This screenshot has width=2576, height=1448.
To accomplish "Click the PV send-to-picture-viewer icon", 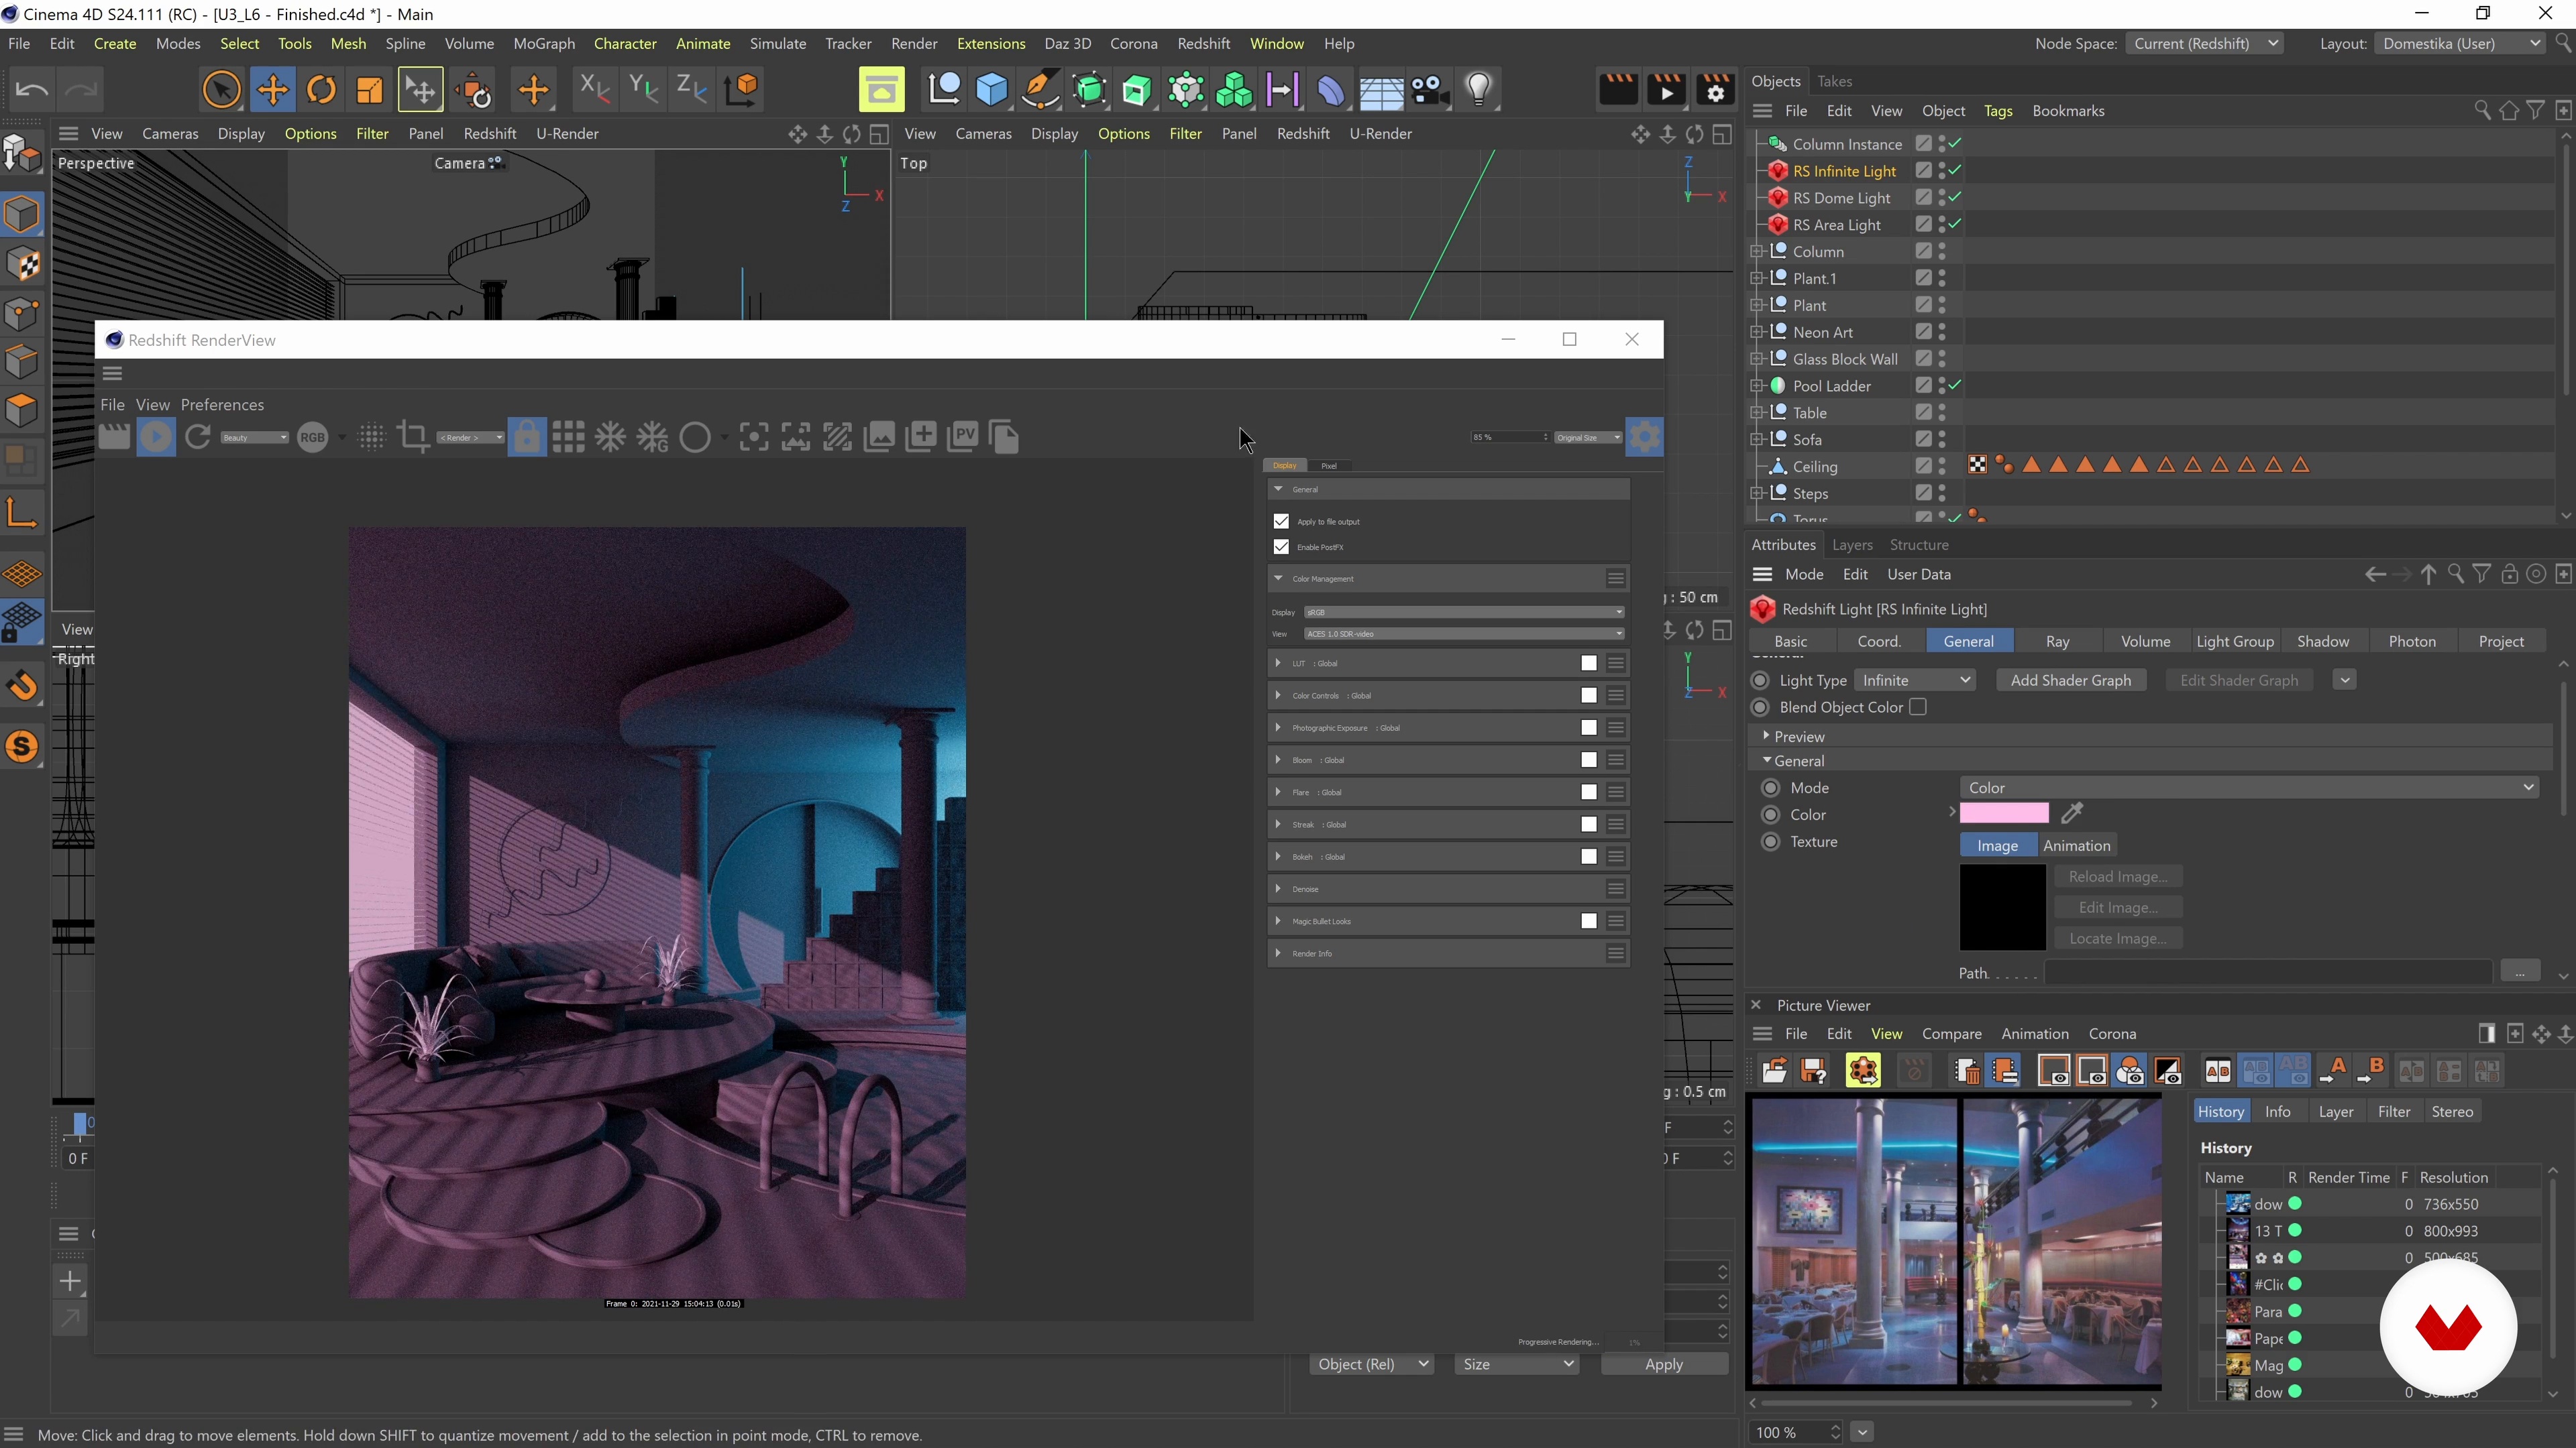I will (x=963, y=436).
